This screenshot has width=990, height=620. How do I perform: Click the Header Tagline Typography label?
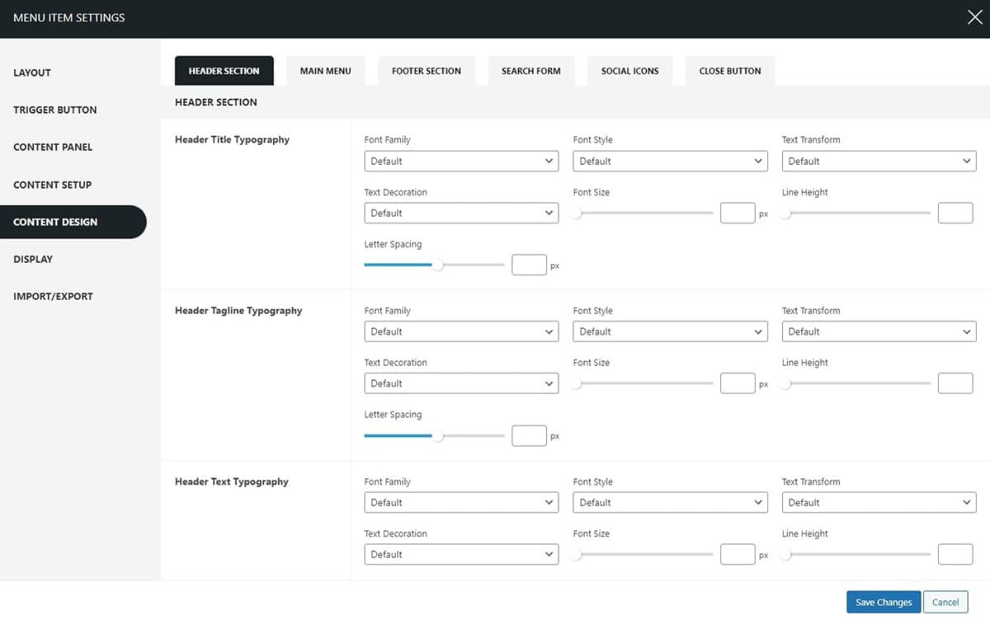coord(238,311)
